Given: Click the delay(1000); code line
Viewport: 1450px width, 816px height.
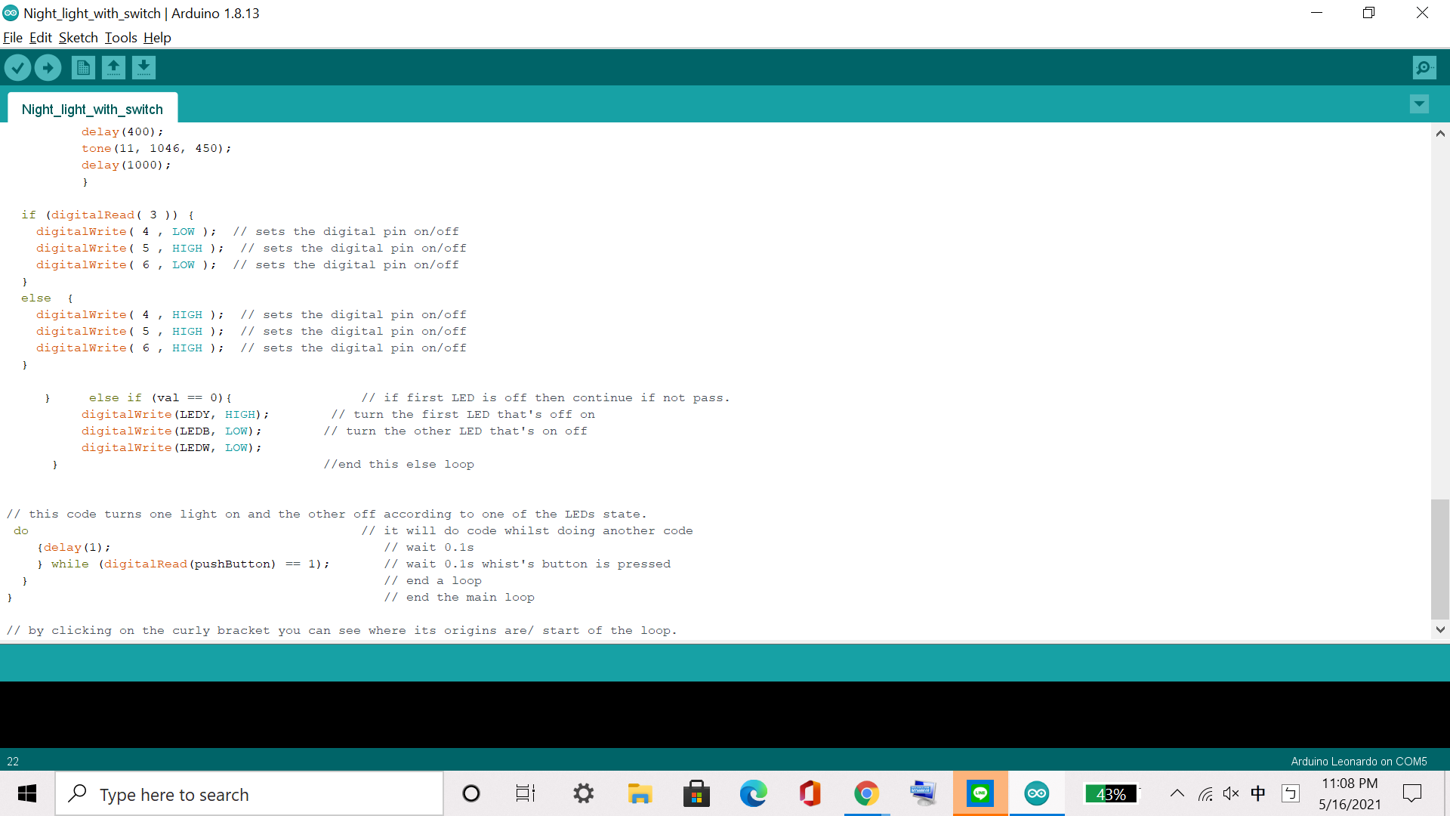Looking at the screenshot, I should [x=126, y=165].
